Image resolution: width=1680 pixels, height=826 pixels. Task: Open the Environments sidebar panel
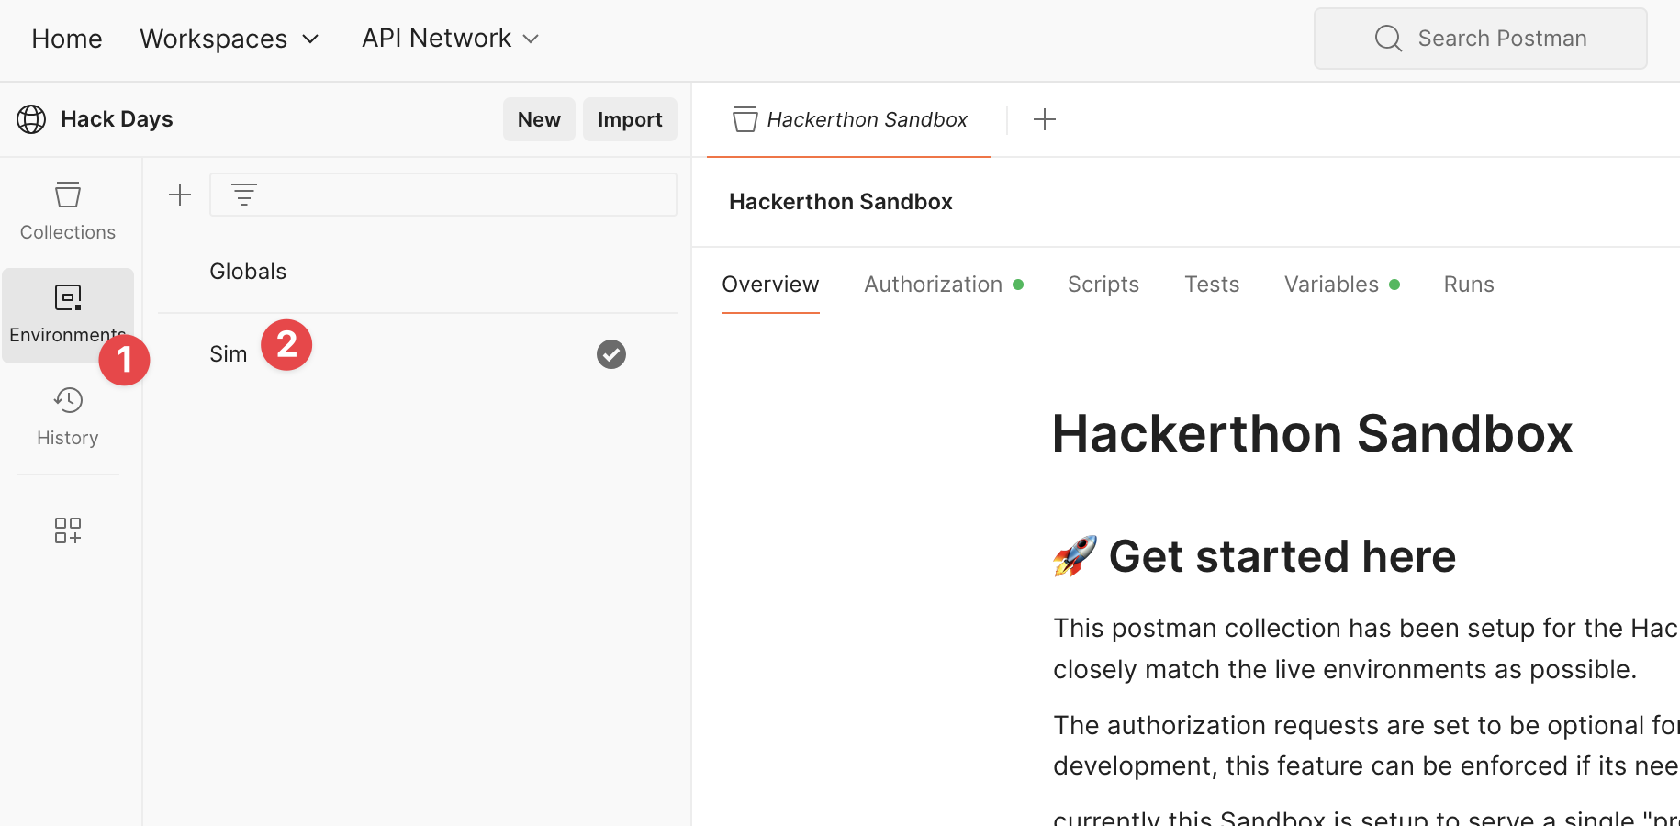[67, 314]
